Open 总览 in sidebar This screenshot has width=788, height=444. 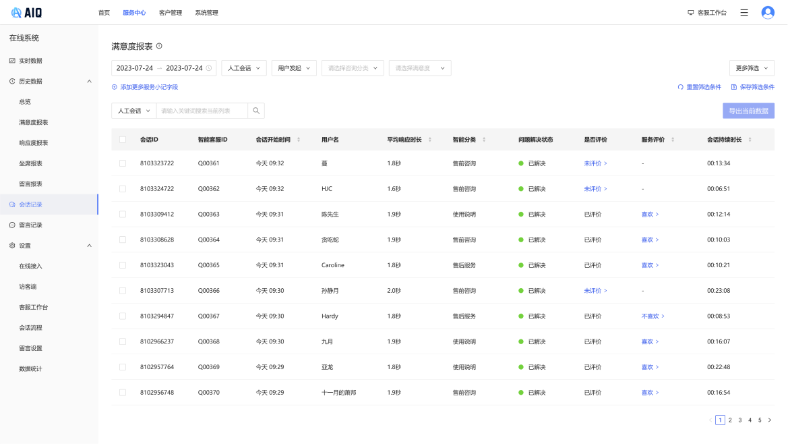(x=25, y=102)
